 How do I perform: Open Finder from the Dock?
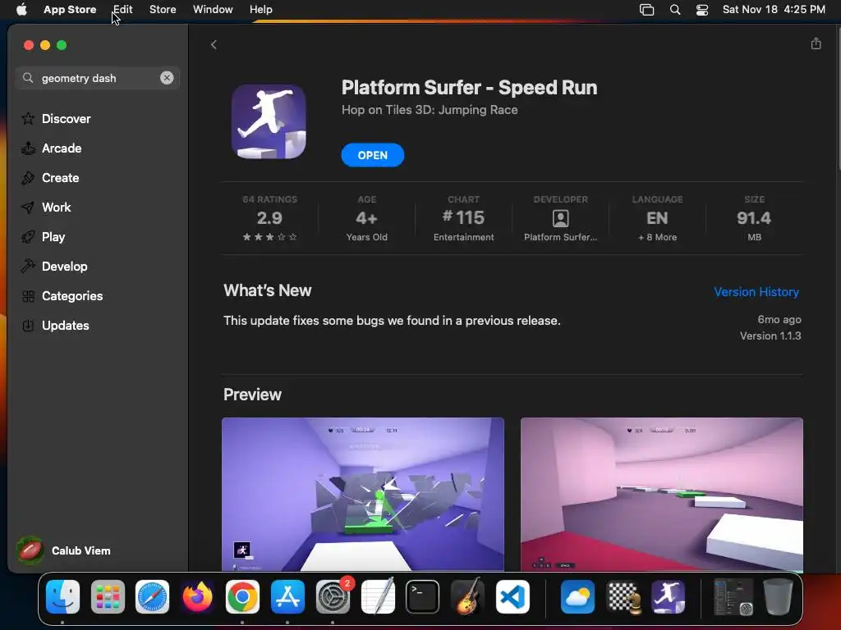[62, 596]
